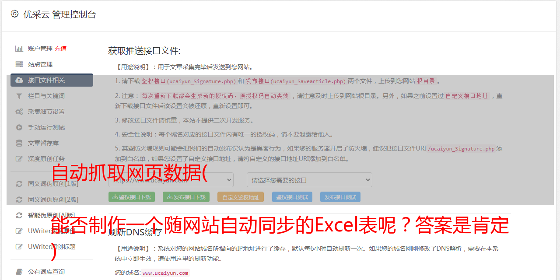The height and width of the screenshot is (280, 560).
Task: Click the 发布接口下载 button
Action: pos(186,197)
